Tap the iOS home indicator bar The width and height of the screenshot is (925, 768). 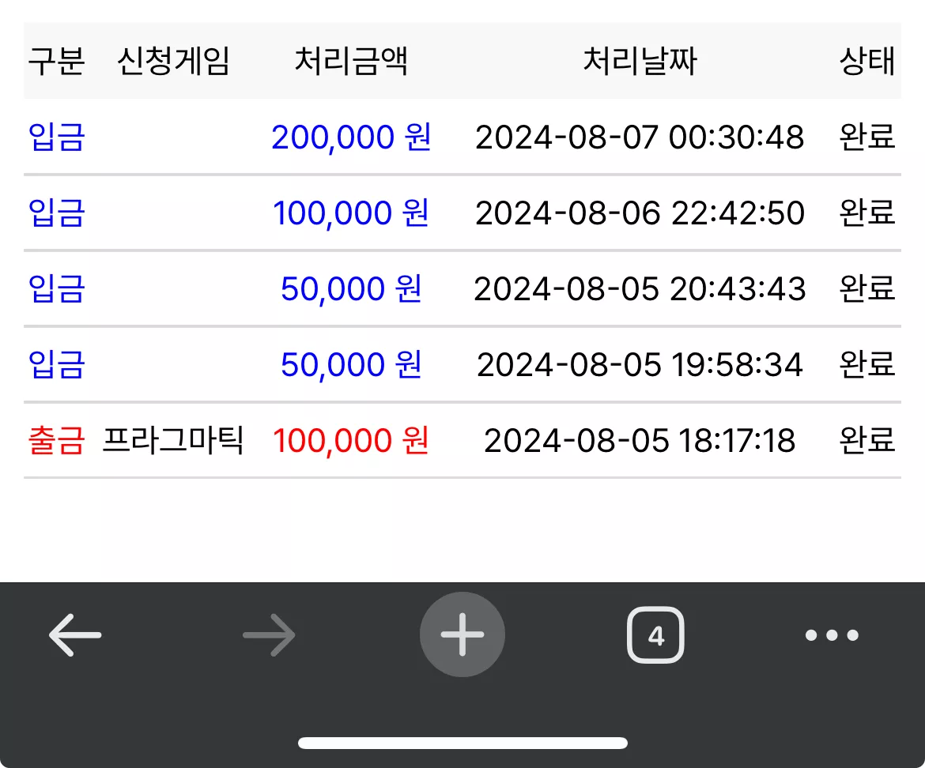click(462, 743)
